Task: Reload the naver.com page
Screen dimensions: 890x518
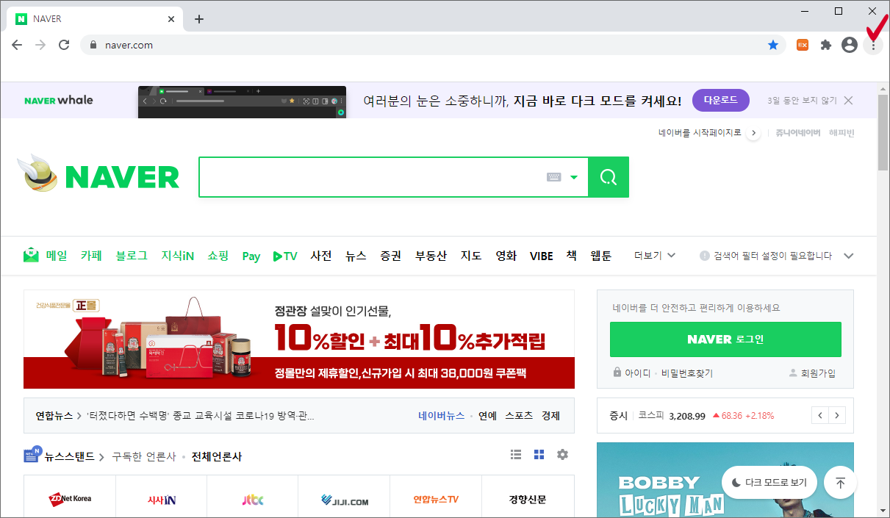Action: coord(64,45)
